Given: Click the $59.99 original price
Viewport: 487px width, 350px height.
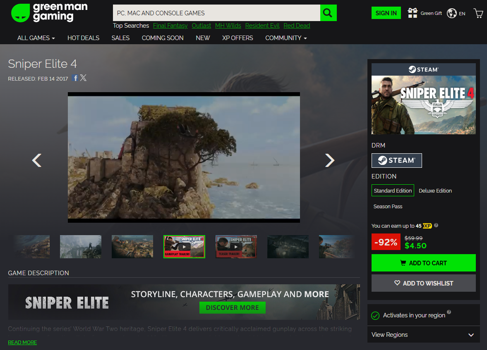Looking at the screenshot, I should click(413, 238).
